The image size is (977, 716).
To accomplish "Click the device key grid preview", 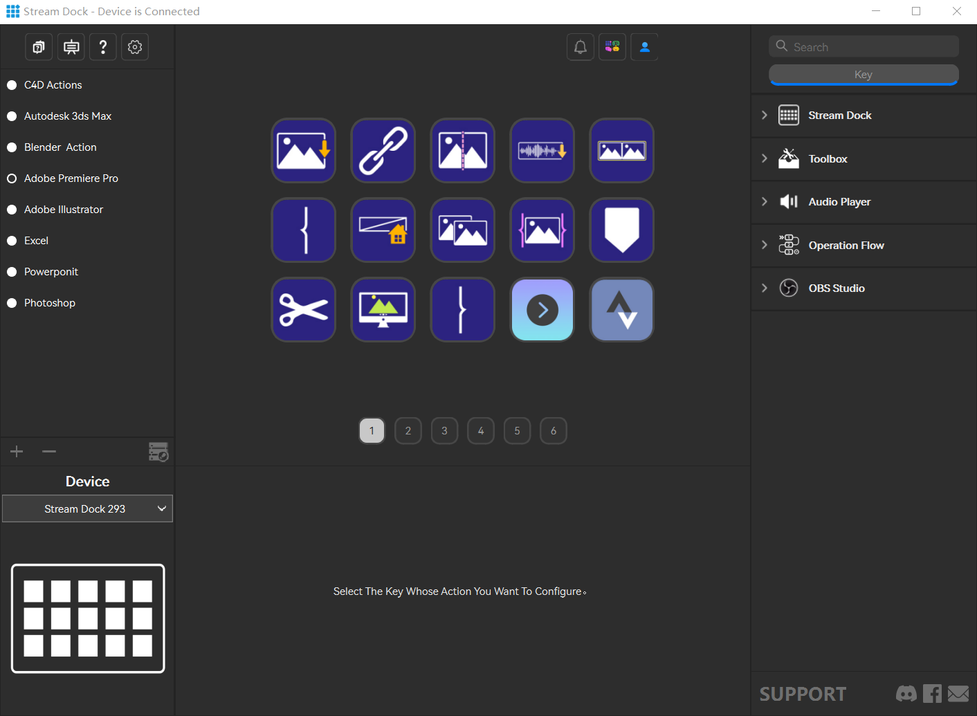I will [x=88, y=618].
